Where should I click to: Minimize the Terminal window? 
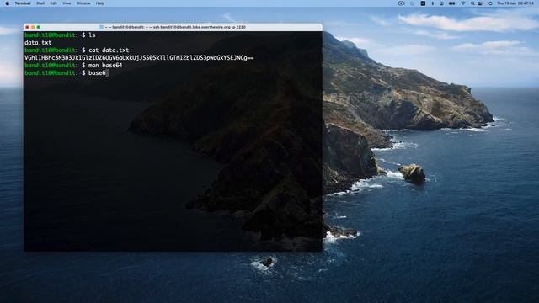tap(33, 27)
